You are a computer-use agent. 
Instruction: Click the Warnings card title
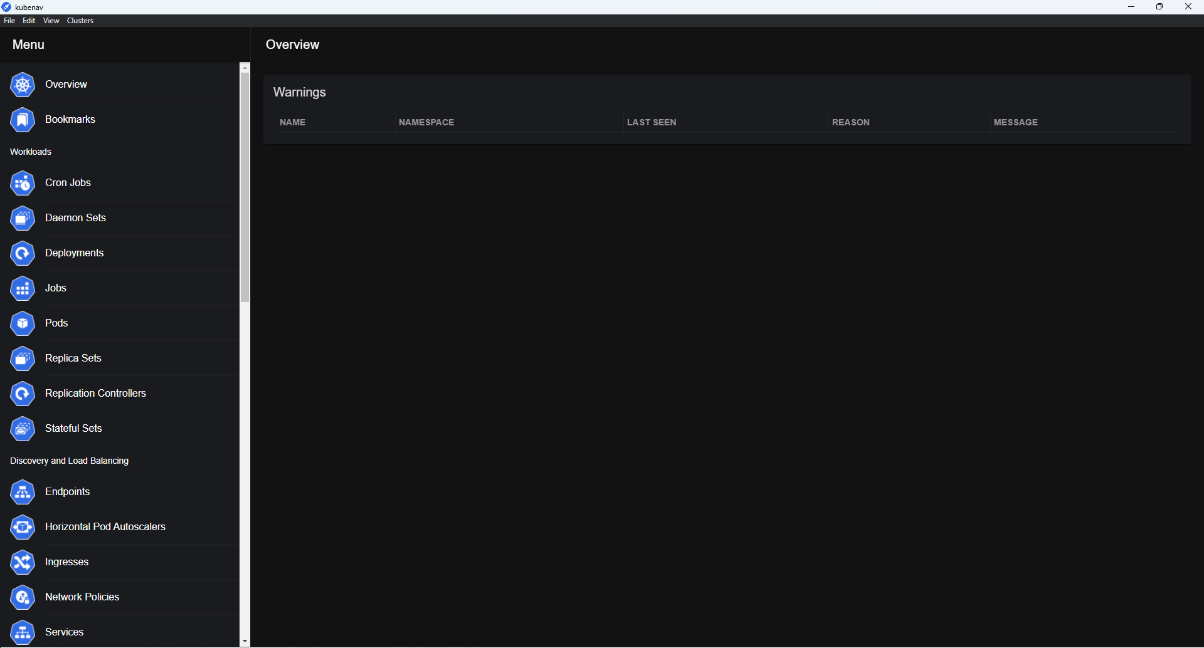click(299, 92)
